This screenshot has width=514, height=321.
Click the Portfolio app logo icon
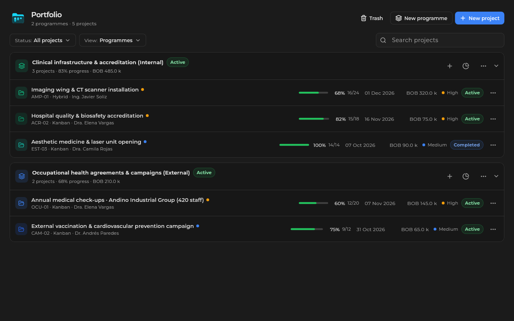coord(18,18)
